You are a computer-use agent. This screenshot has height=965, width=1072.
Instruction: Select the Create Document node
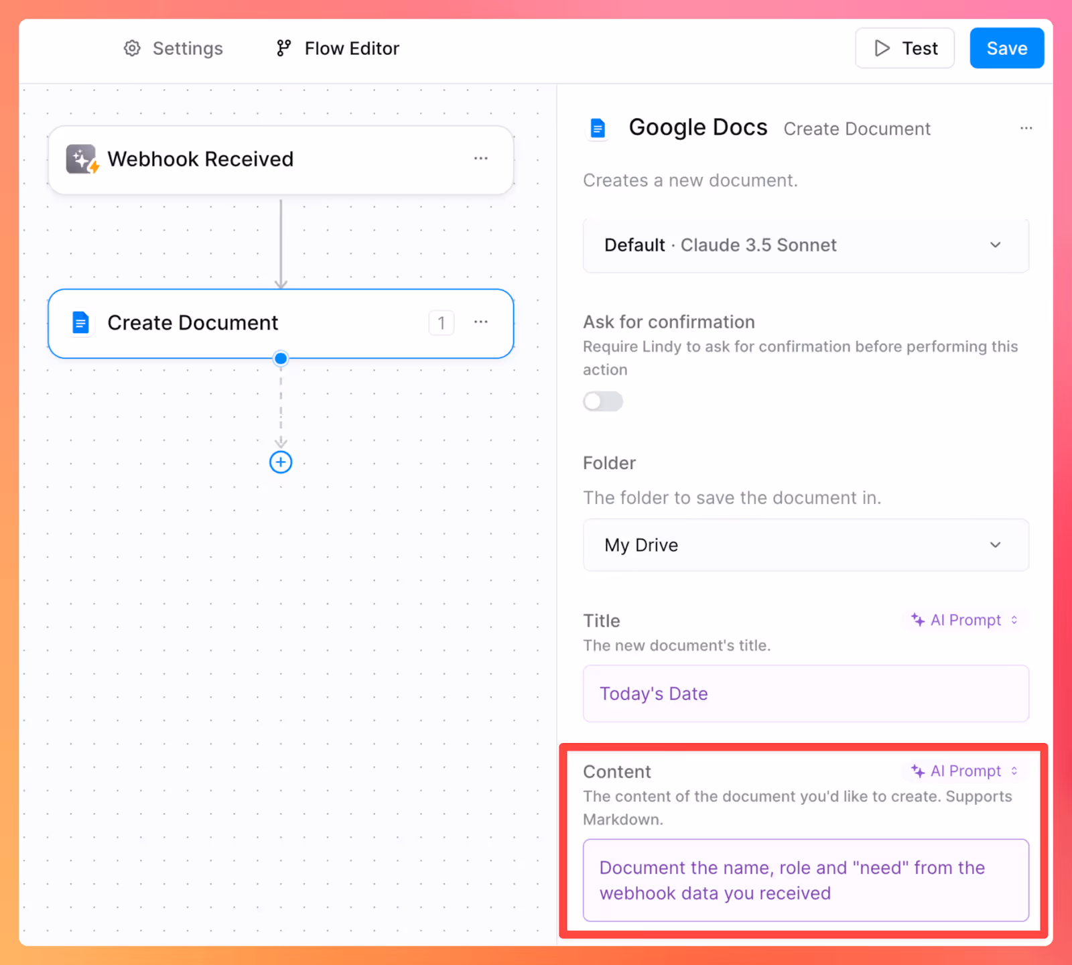281,324
